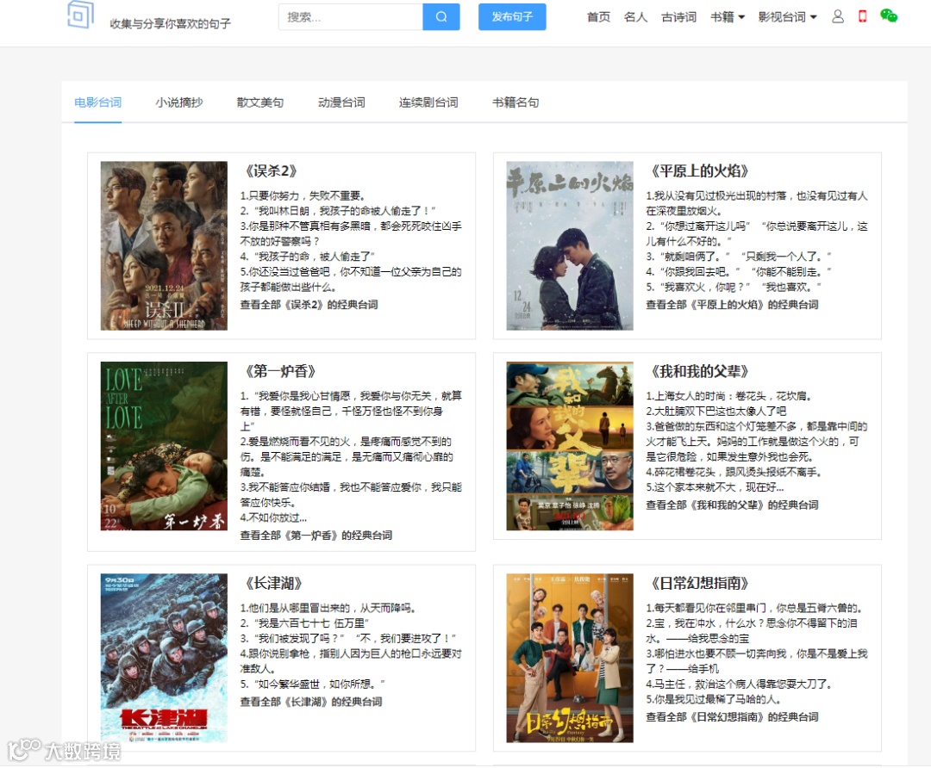Open 查看全部《长津湖》的经典台词 link

pyautogui.click(x=311, y=703)
